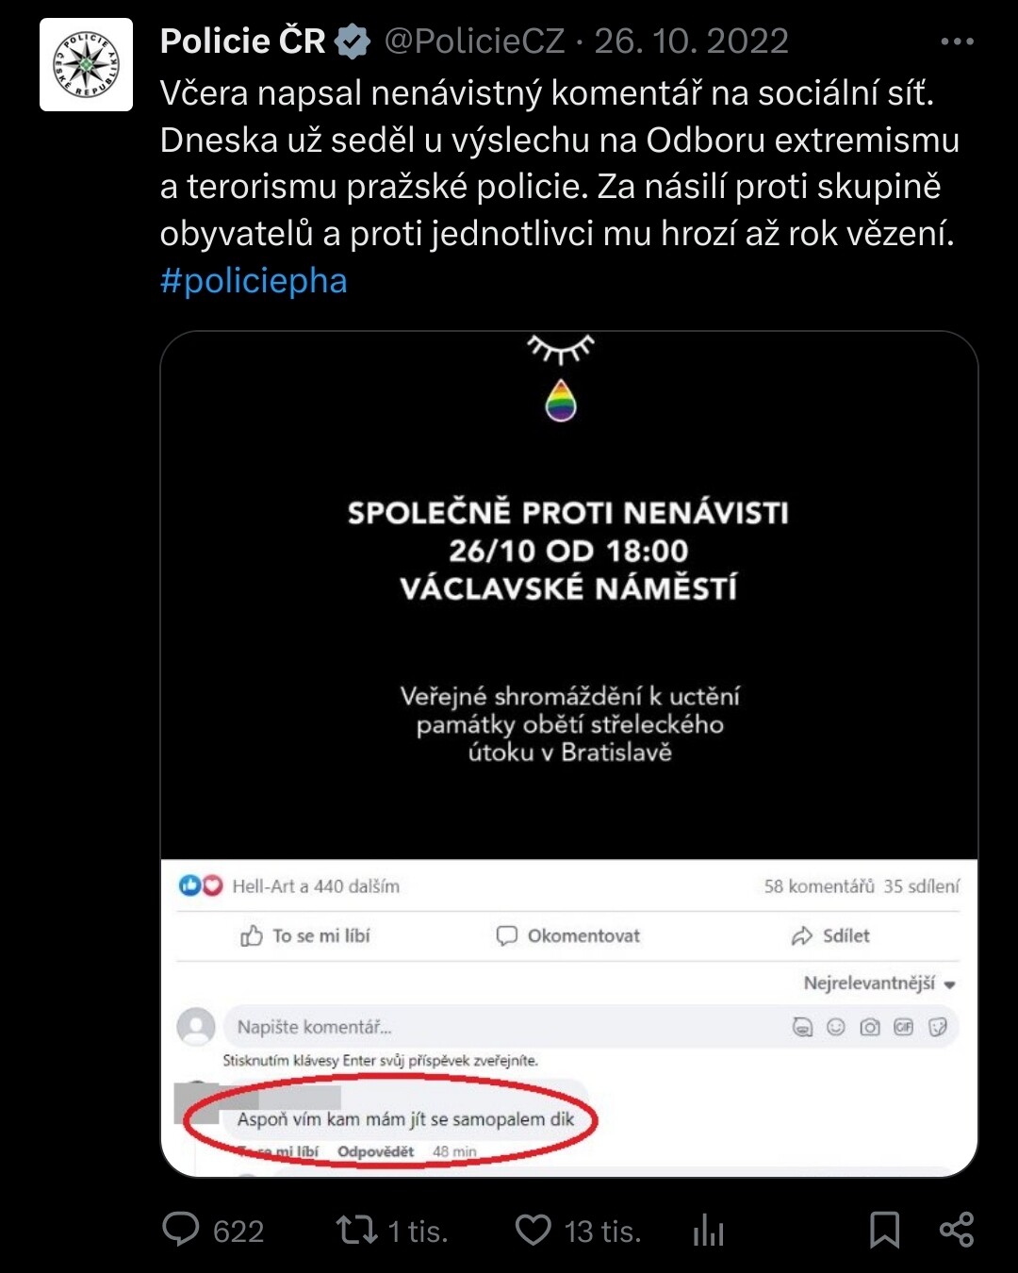Screen dimensions: 1018x1273
Task: Open the three-dot more options menu
Action: [957, 41]
